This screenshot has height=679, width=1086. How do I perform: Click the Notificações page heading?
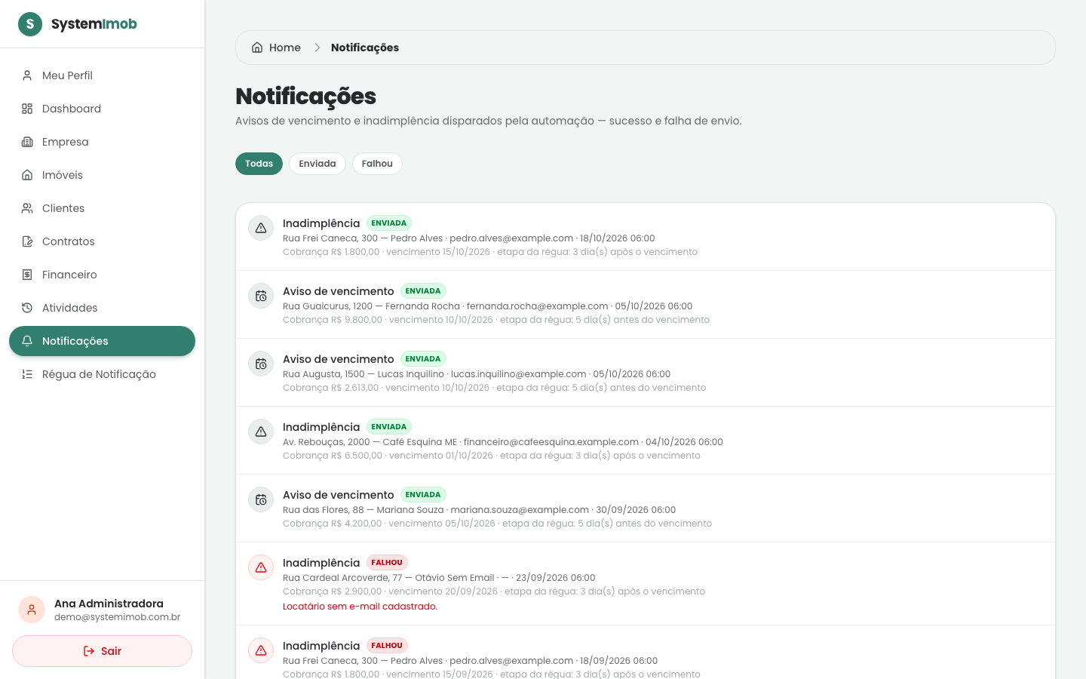[305, 97]
